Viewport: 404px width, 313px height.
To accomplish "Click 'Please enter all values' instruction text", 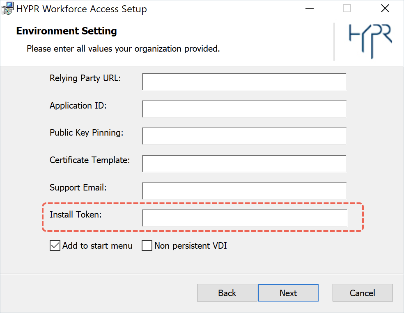I will [123, 49].
